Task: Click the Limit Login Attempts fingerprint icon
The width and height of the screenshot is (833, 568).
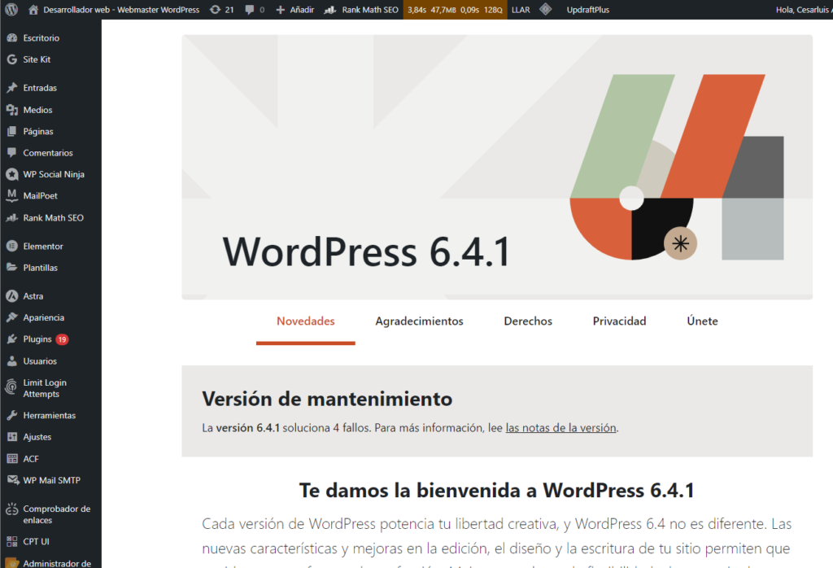Action: coord(11,387)
